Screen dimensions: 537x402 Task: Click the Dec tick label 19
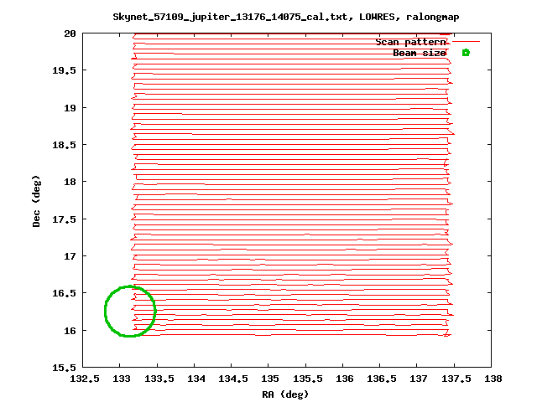[x=70, y=108]
